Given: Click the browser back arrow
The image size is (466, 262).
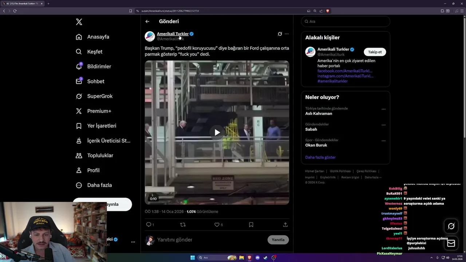Looking at the screenshot, I should pos(4,11).
